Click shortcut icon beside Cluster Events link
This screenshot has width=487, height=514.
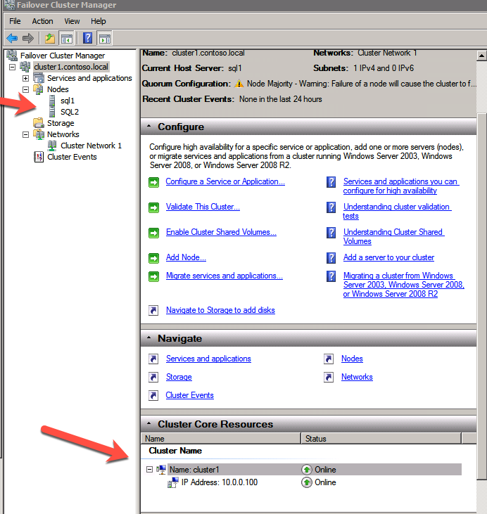pyautogui.click(x=153, y=395)
